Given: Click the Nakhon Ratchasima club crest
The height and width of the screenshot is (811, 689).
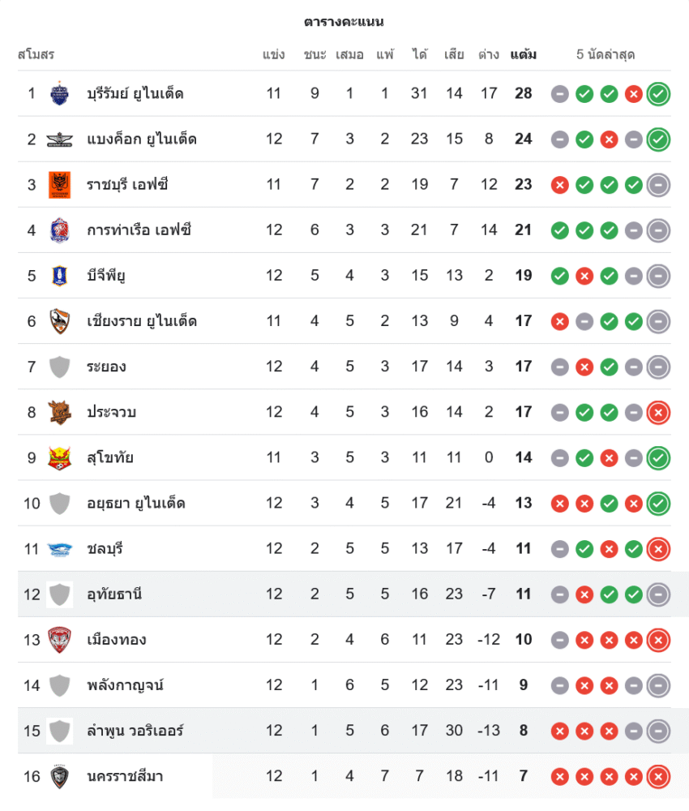Looking at the screenshot, I should click(x=59, y=776).
